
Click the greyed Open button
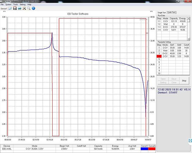coord(163,79)
